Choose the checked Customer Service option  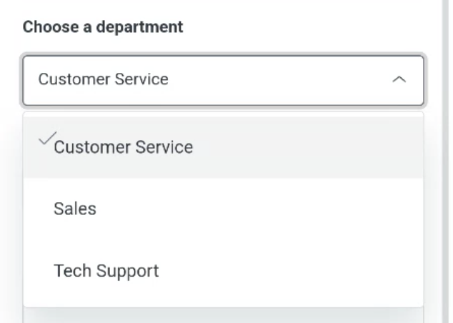pyautogui.click(x=223, y=146)
